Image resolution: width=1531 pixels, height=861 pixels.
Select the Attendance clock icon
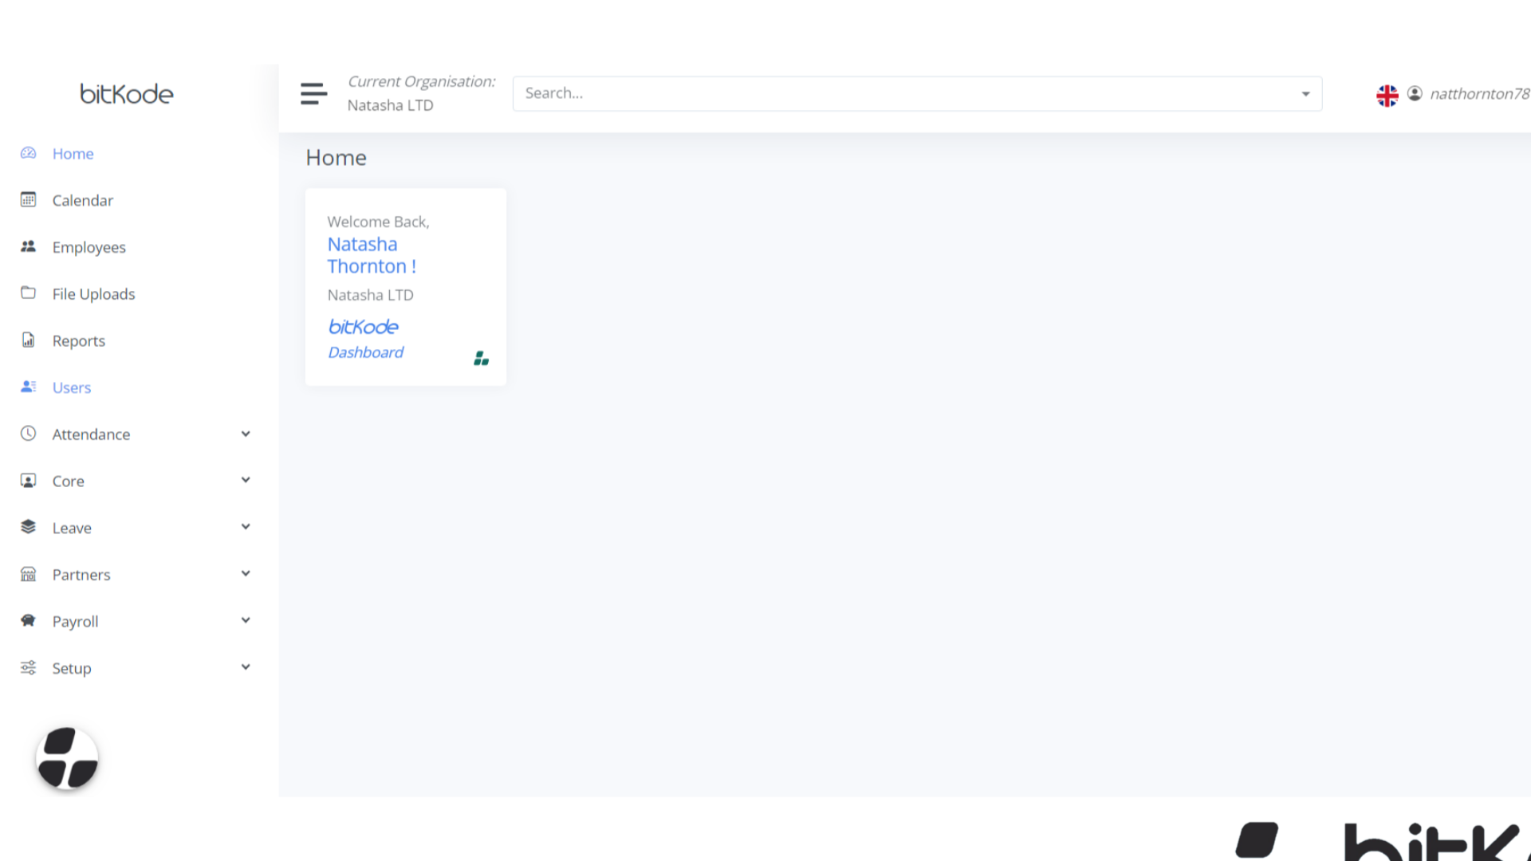pos(28,433)
